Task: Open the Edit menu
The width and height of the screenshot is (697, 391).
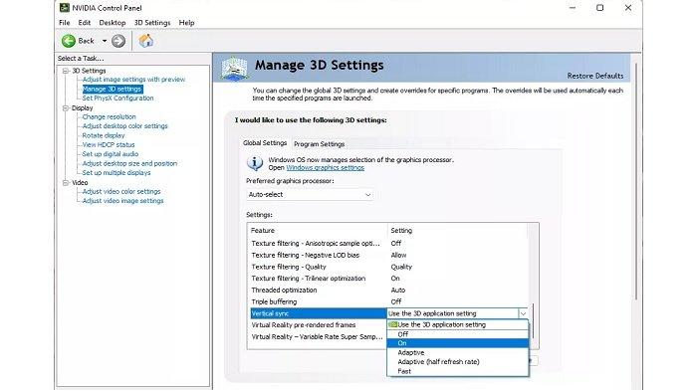Action: tap(84, 23)
